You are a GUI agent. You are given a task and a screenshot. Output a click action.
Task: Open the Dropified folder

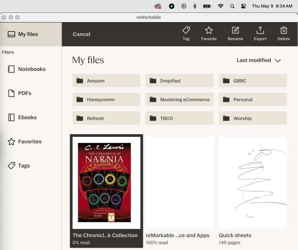click(180, 80)
